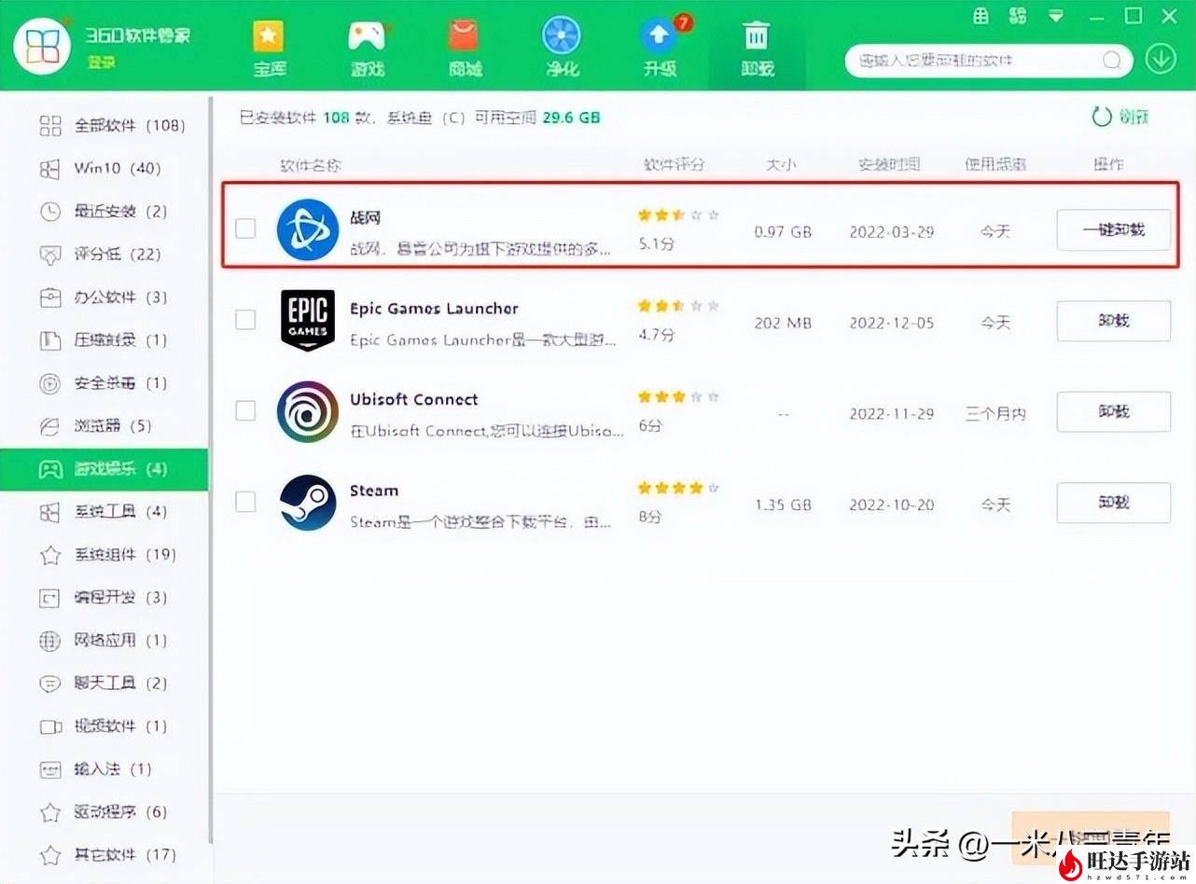Select 压缩刻录 (1) category
The height and width of the screenshot is (884, 1196).
point(104,340)
